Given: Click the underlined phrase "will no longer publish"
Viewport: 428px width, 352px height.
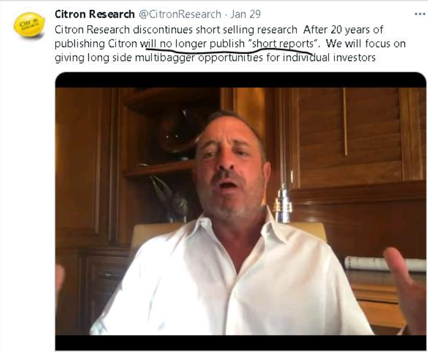Looking at the screenshot, I should pos(192,44).
